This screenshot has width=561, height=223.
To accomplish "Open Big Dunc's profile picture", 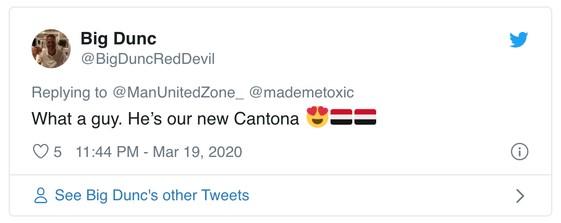I will [51, 49].
